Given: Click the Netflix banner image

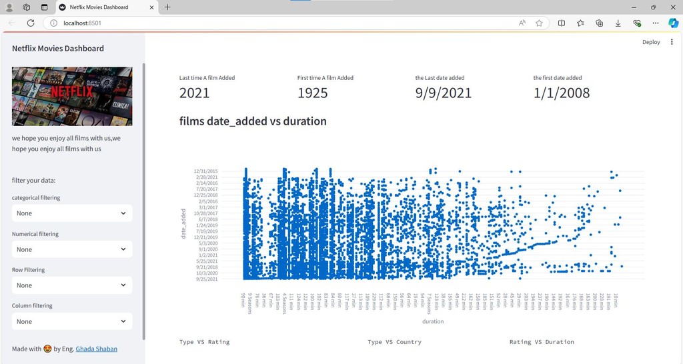Looking at the screenshot, I should 72,96.
